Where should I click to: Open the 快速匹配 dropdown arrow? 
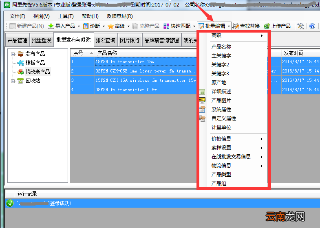pyautogui.click(x=194, y=26)
